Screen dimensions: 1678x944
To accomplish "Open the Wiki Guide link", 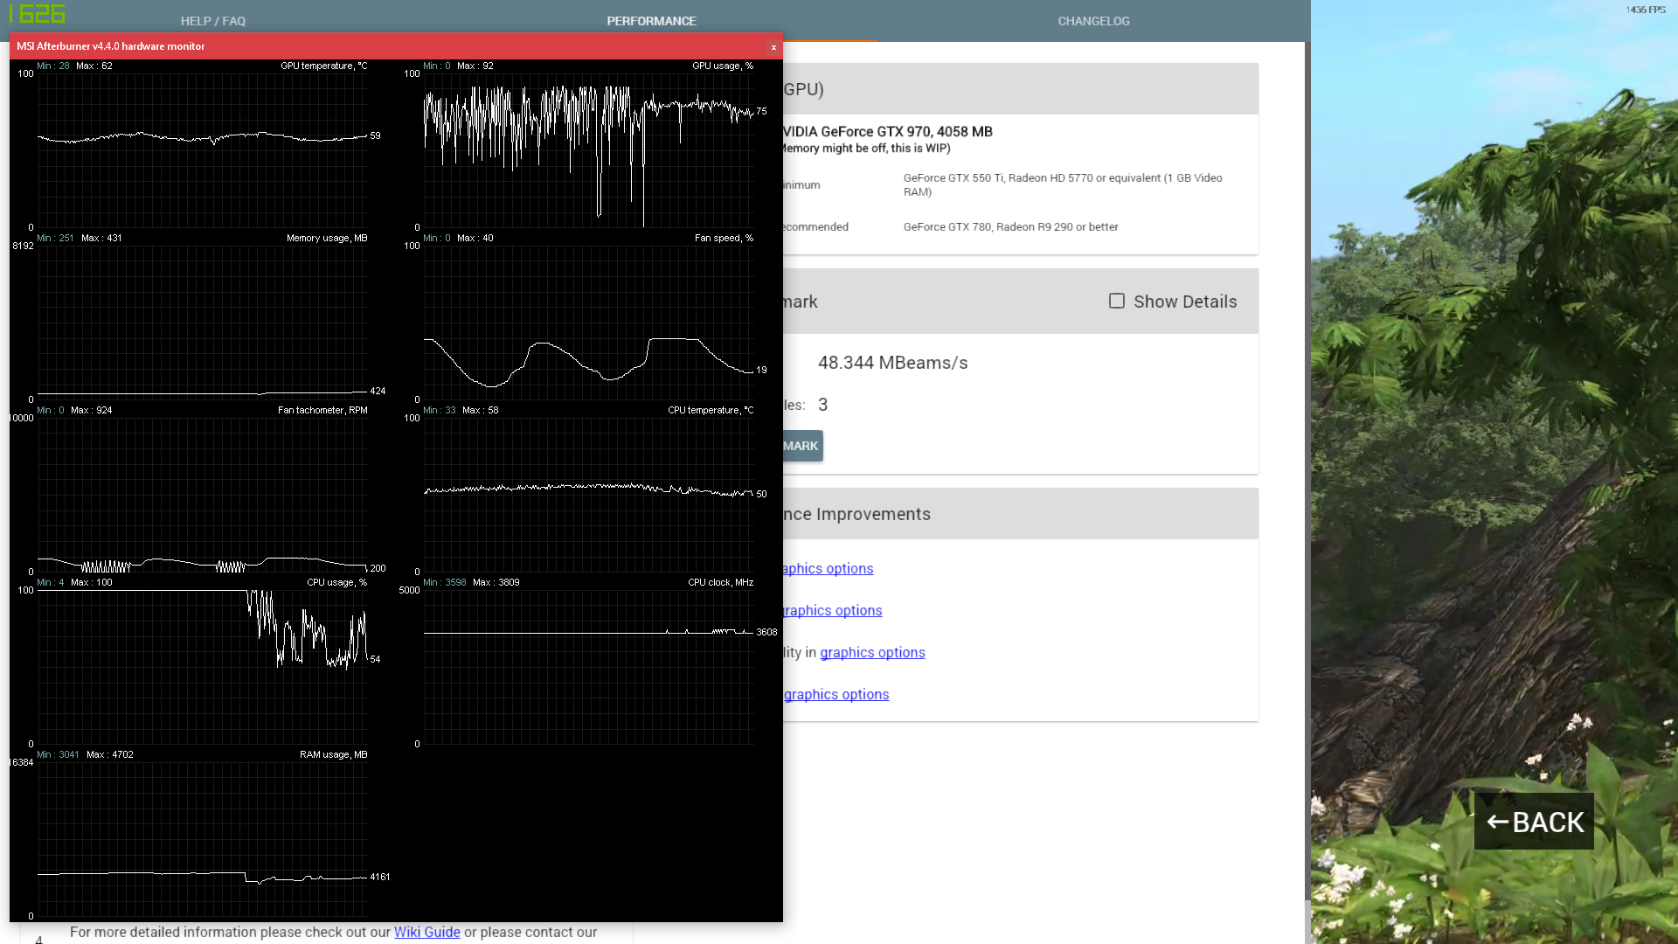I will pos(426,932).
